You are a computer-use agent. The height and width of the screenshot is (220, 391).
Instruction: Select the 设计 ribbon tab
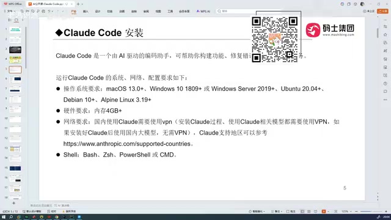click(98, 12)
